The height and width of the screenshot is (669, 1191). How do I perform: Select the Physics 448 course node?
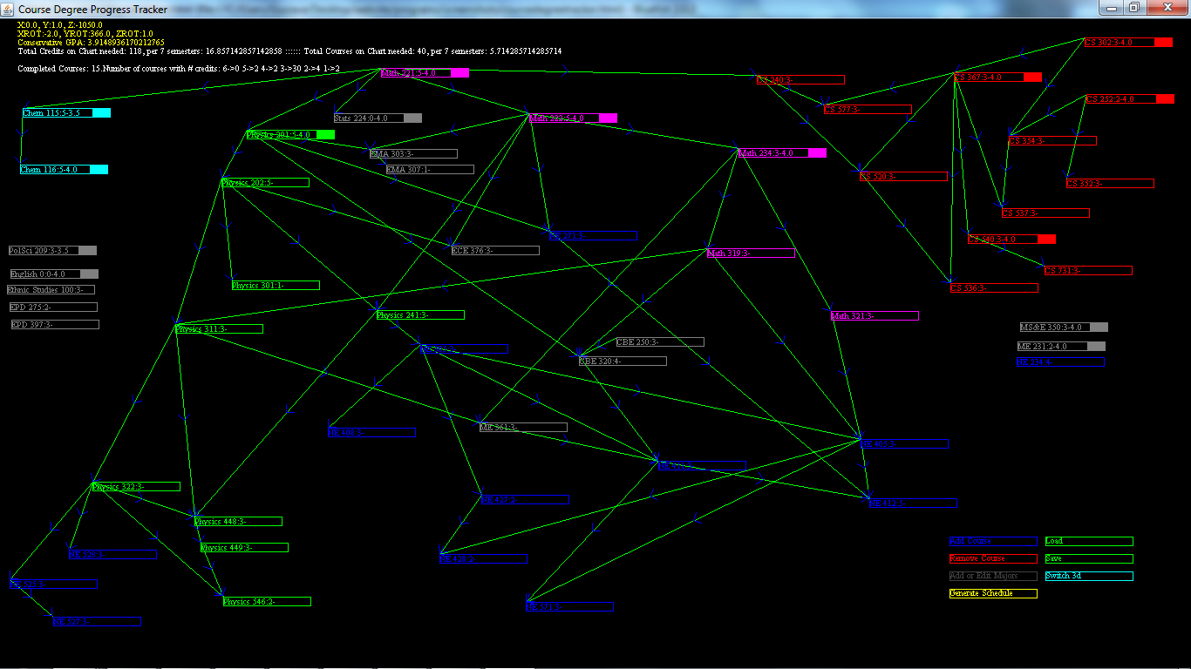pos(238,522)
